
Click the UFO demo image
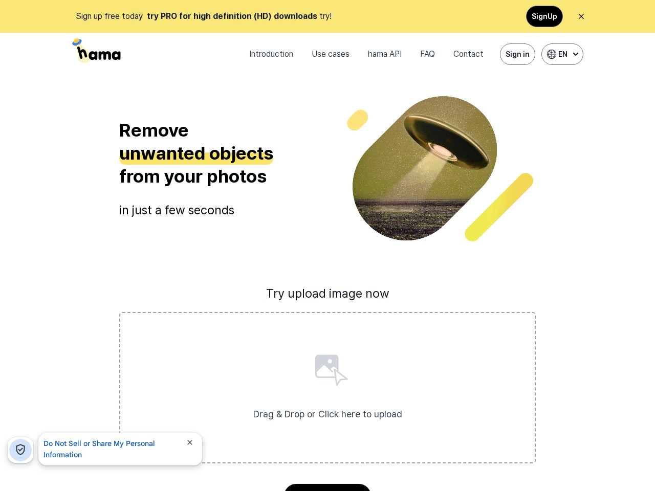pos(425,168)
